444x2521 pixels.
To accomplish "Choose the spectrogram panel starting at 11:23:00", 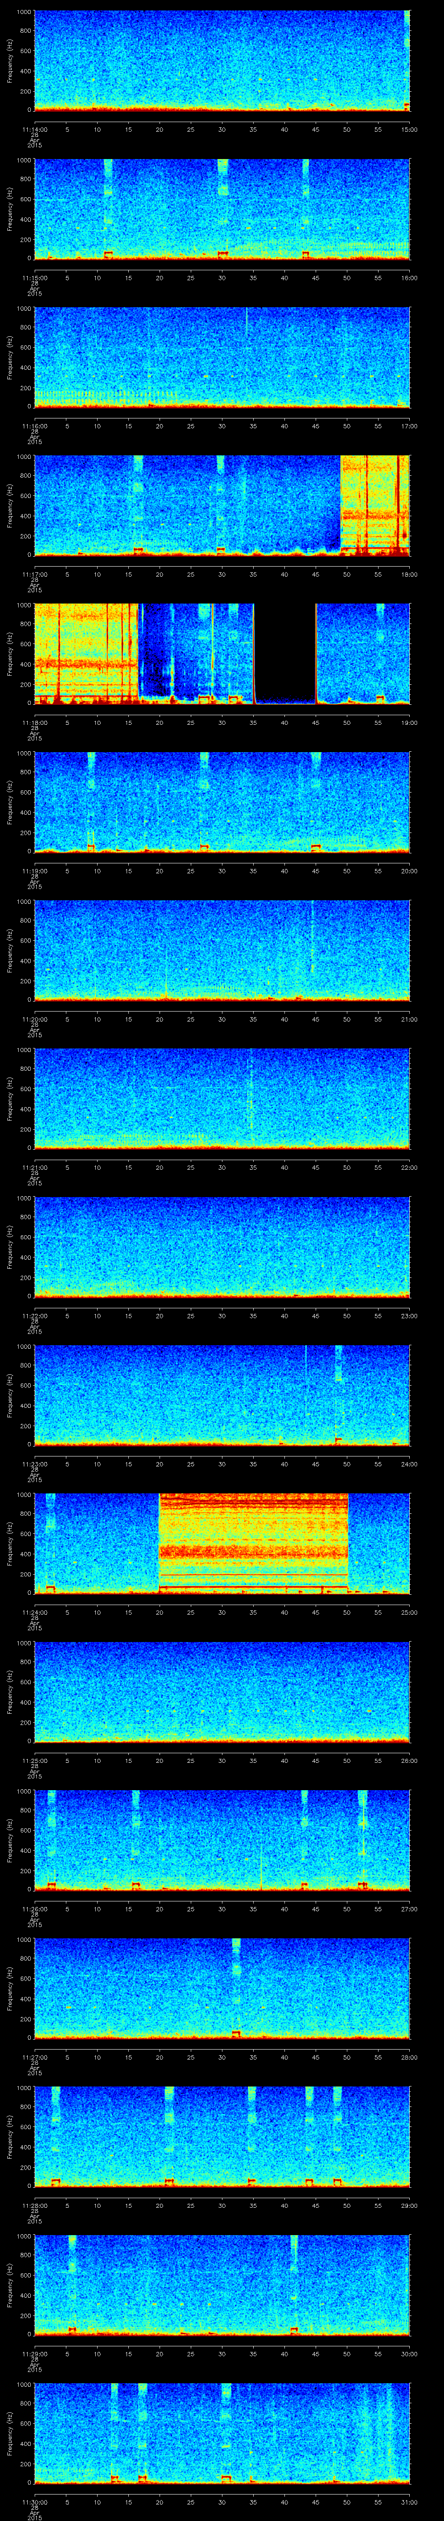I will tap(222, 1395).
